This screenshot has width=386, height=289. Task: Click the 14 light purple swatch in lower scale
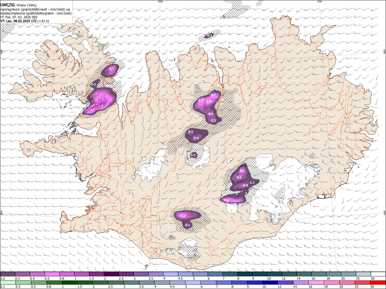coord(301,282)
